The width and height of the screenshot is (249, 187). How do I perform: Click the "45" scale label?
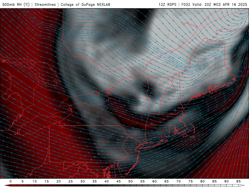pos(119,181)
